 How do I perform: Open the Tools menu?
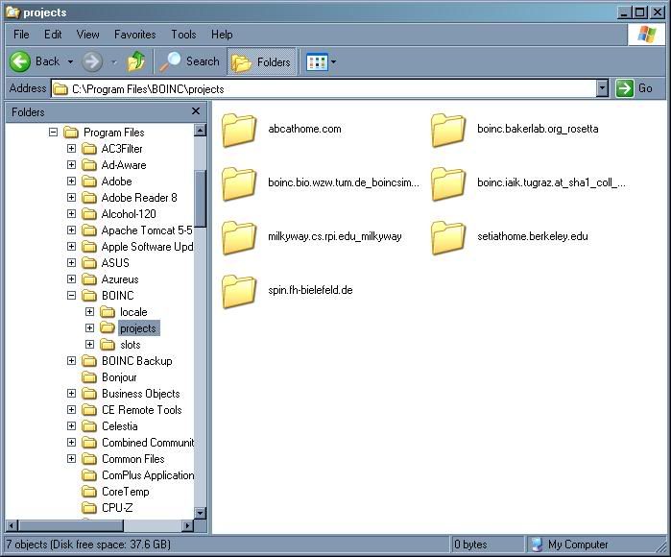(183, 35)
